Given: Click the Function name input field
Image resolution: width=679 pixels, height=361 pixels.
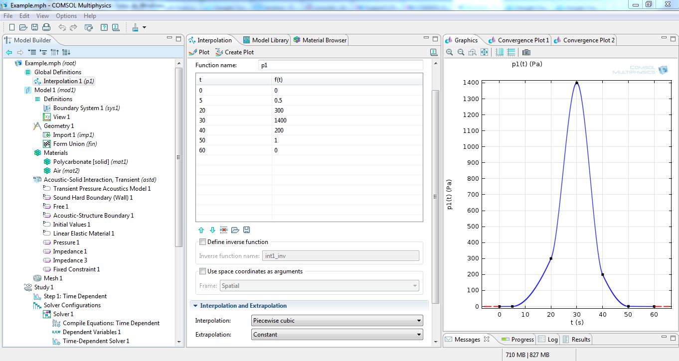Looking at the screenshot, I should (340, 65).
